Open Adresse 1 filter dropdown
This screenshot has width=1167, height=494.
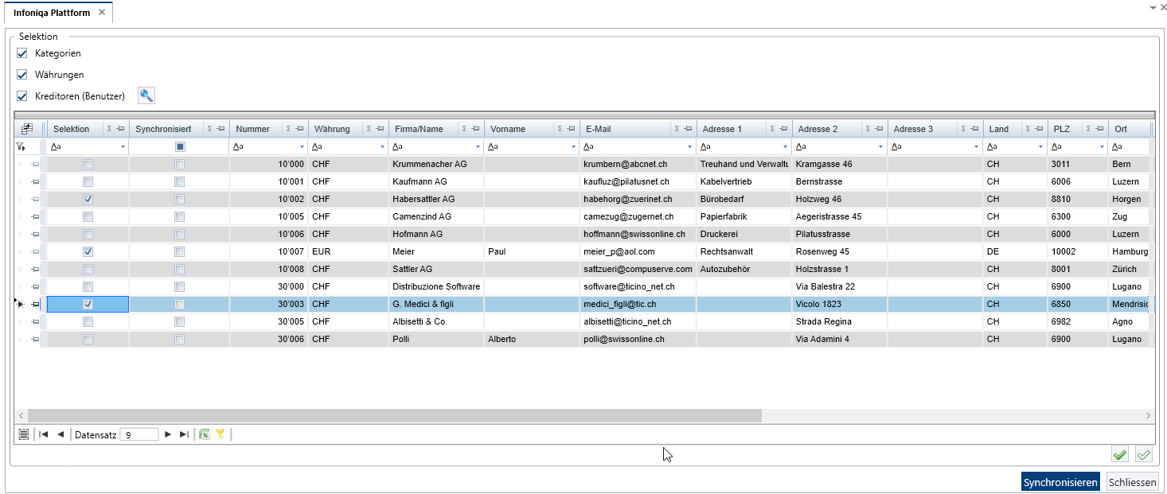coord(786,147)
